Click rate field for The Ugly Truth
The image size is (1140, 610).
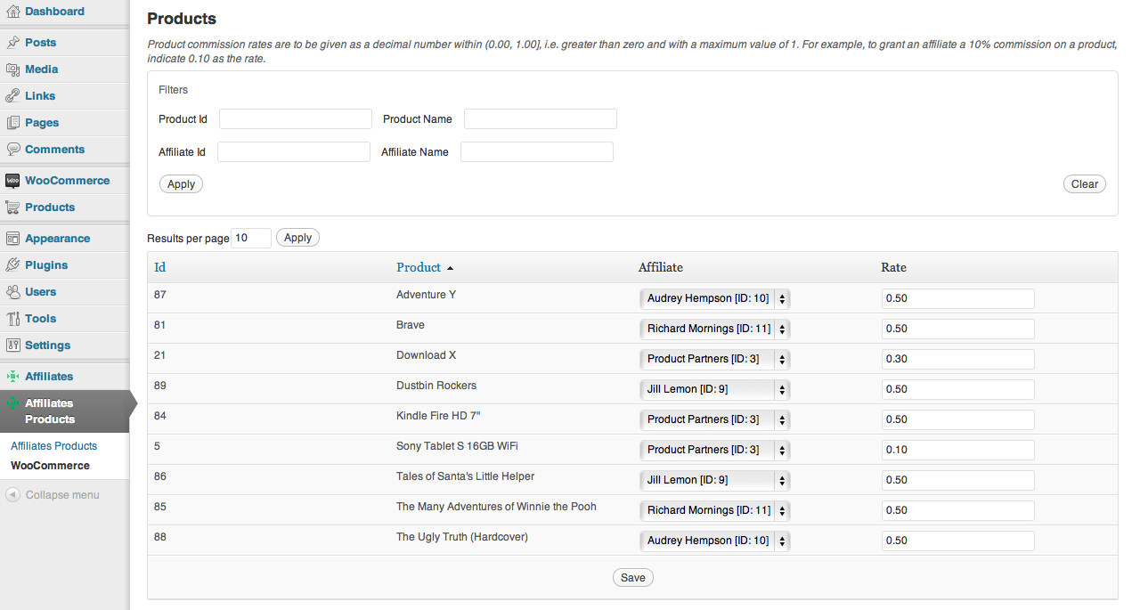(x=958, y=541)
